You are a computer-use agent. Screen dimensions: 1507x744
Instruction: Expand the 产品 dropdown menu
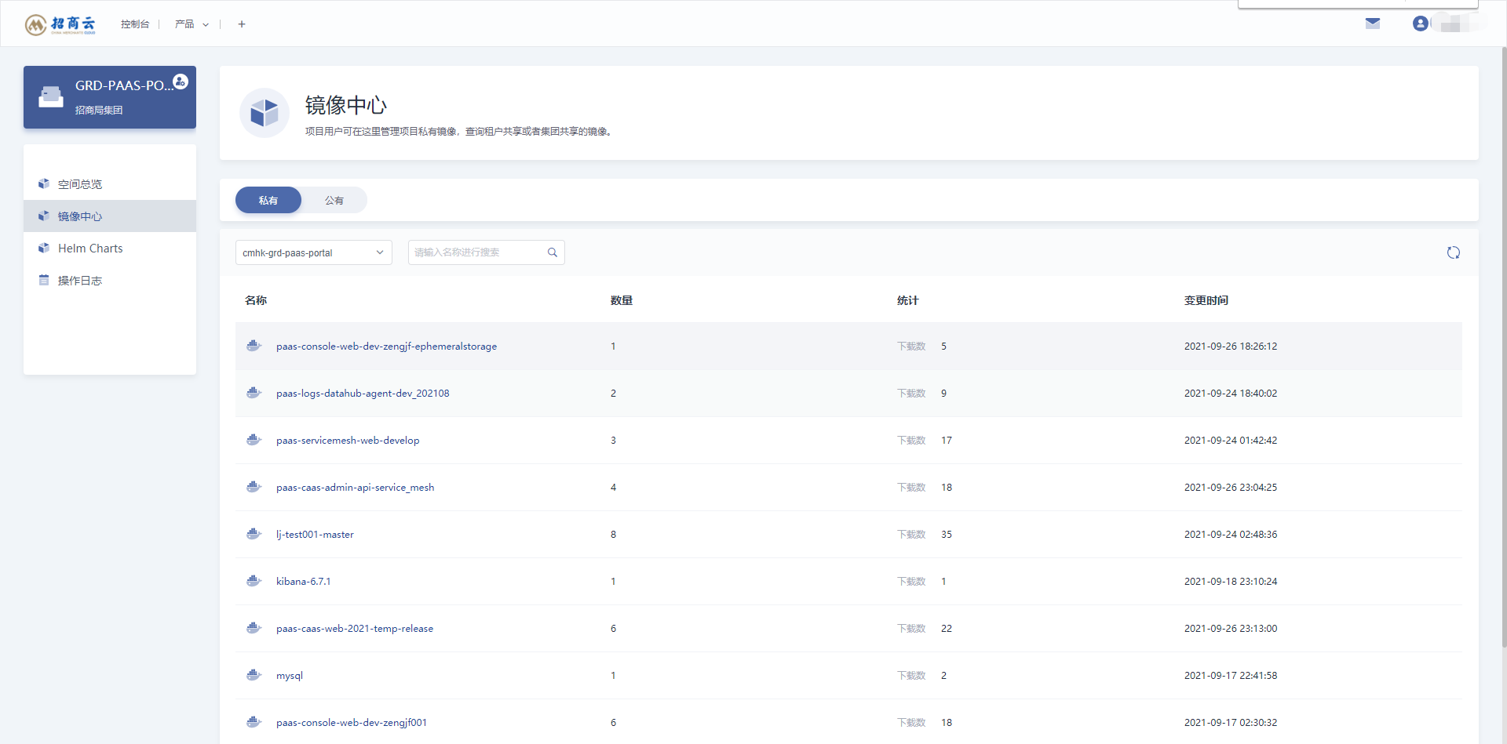click(x=192, y=24)
